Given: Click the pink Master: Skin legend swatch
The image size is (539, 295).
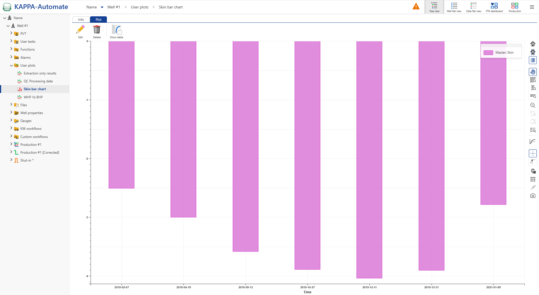Looking at the screenshot, I should coord(489,52).
